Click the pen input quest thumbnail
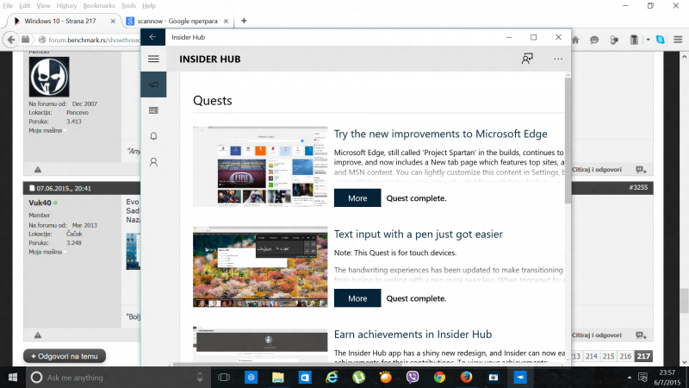Screen dimensions: 689x388 pos(260,266)
